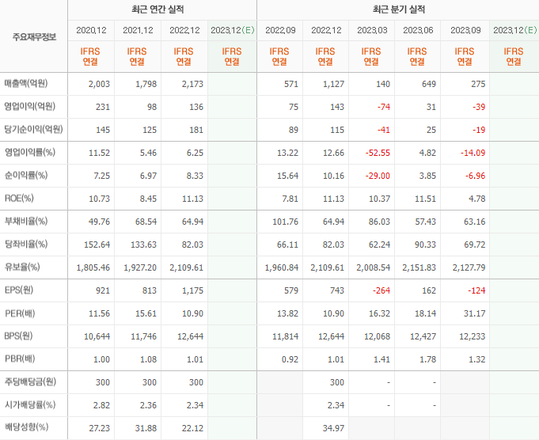Select the 주요재무정보 header cell
539x440 pixels.
pyautogui.click(x=34, y=36)
